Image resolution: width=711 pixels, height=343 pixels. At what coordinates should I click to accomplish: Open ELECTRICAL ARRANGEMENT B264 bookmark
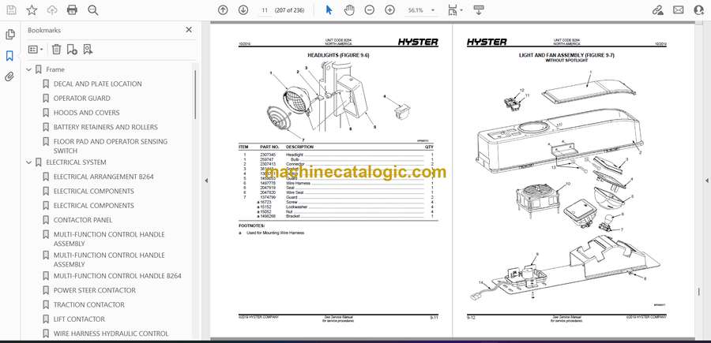pos(103,177)
